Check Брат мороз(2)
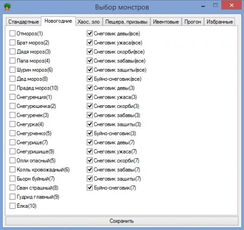The height and width of the screenshot is (230, 244). [12, 42]
